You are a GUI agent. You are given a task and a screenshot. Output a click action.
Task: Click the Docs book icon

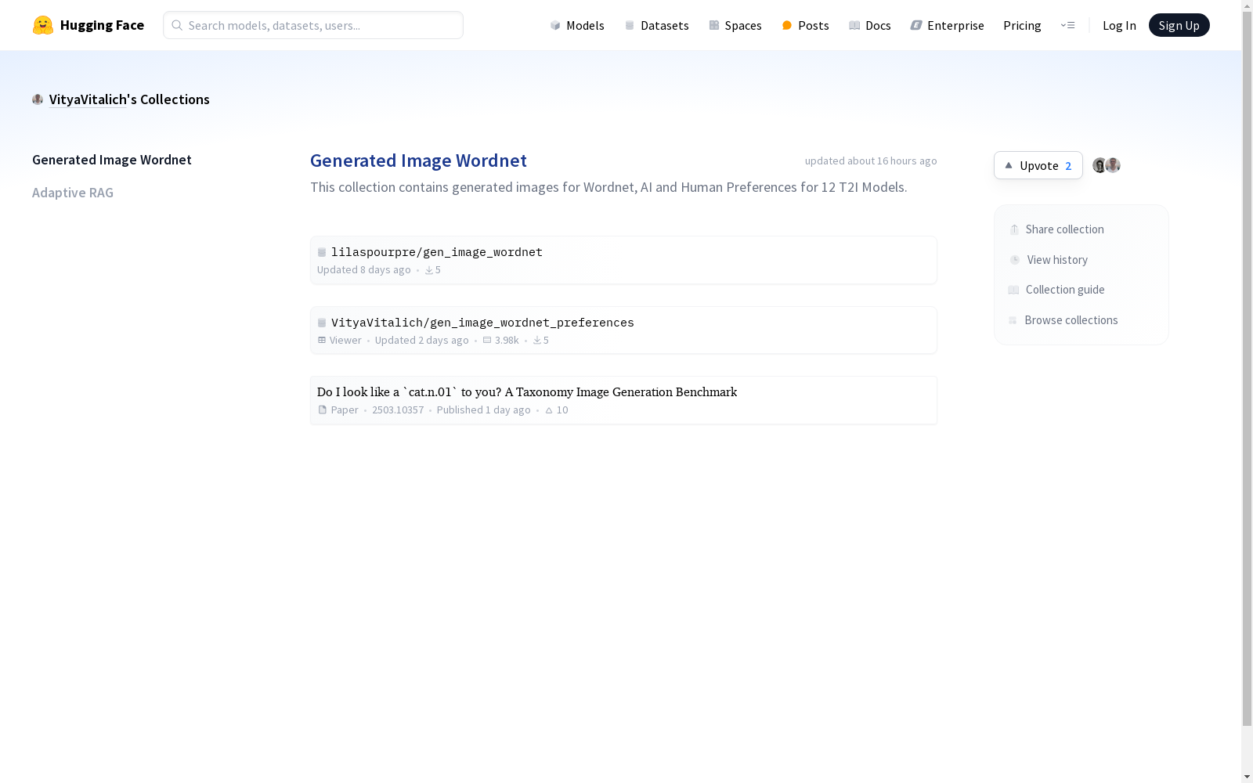pos(854,25)
